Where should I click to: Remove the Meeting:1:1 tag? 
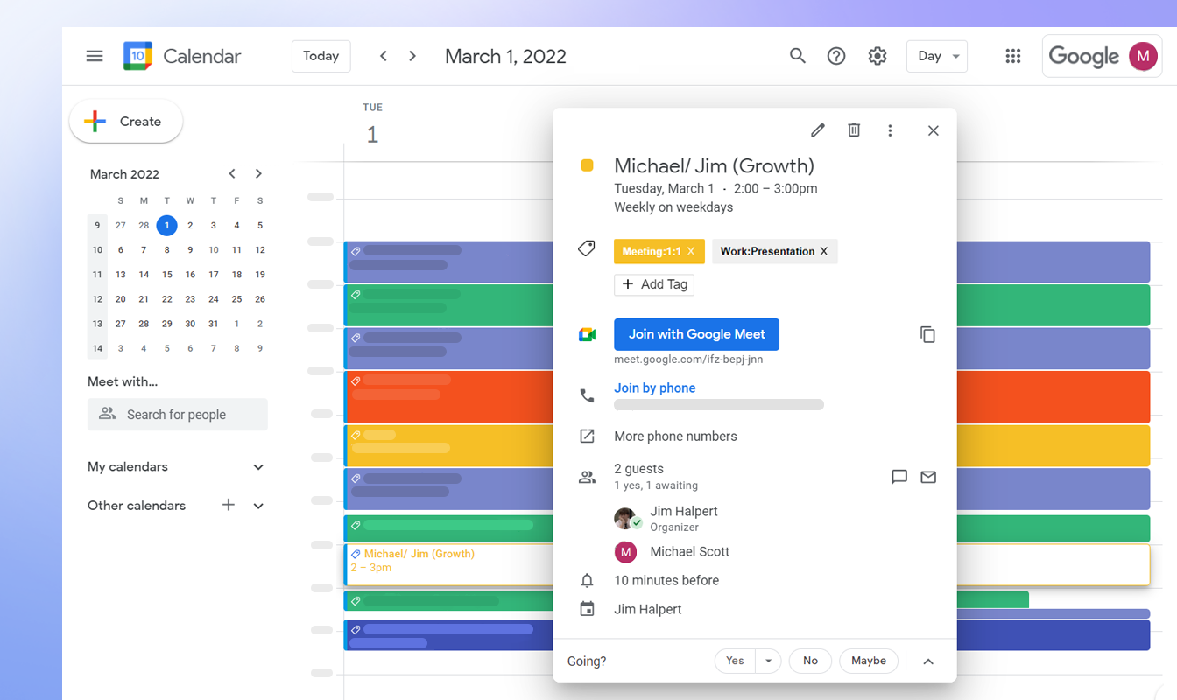pyautogui.click(x=691, y=251)
